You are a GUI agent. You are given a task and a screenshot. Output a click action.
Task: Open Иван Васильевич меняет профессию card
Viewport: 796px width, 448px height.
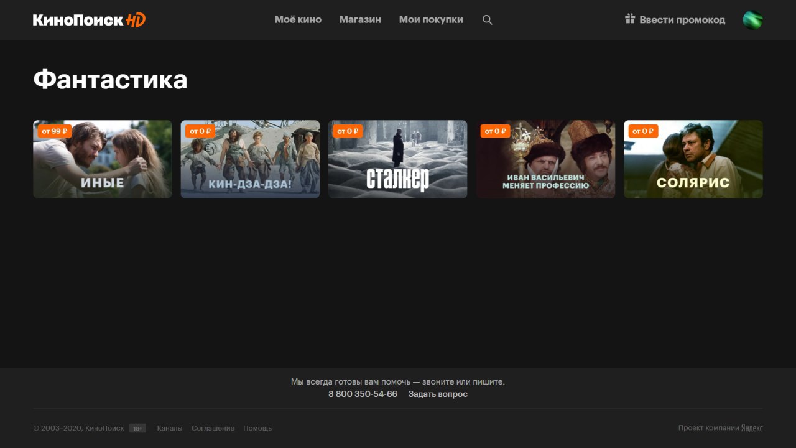point(545,159)
